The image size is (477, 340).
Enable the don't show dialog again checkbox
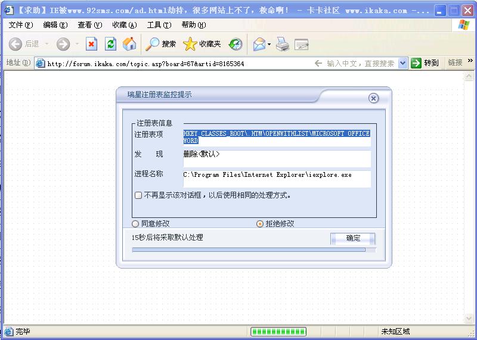click(138, 195)
